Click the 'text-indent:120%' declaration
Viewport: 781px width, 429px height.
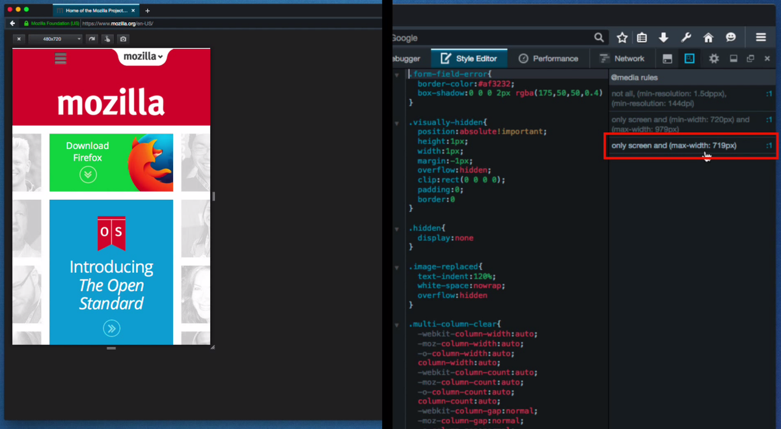point(456,277)
